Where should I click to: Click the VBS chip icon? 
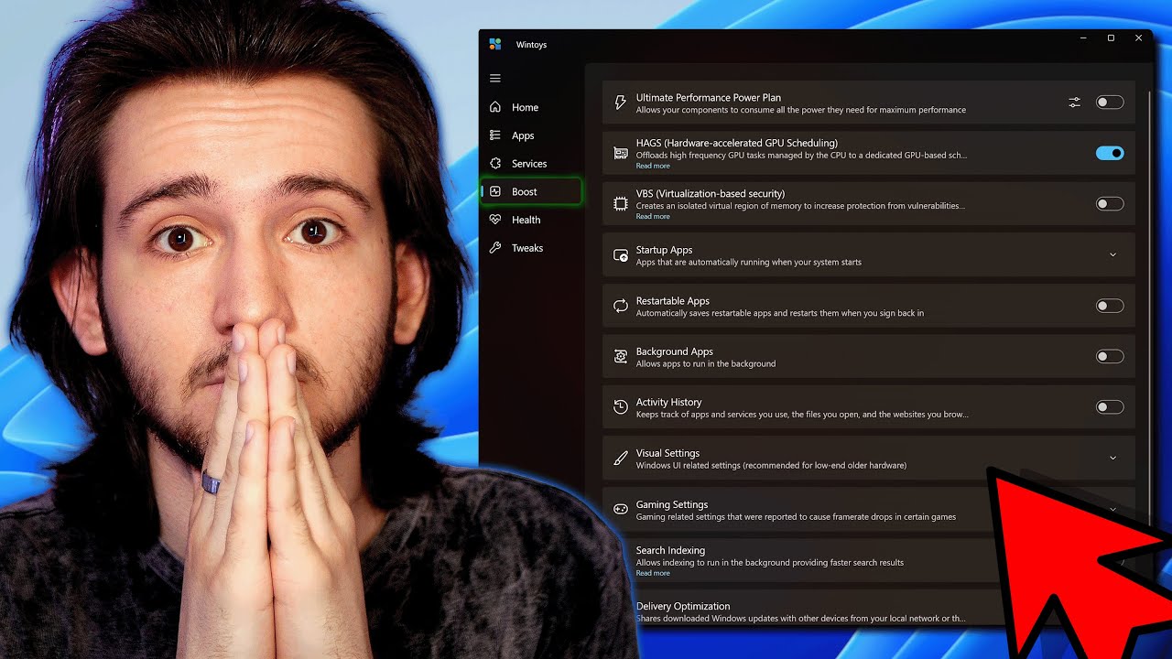[x=620, y=204]
